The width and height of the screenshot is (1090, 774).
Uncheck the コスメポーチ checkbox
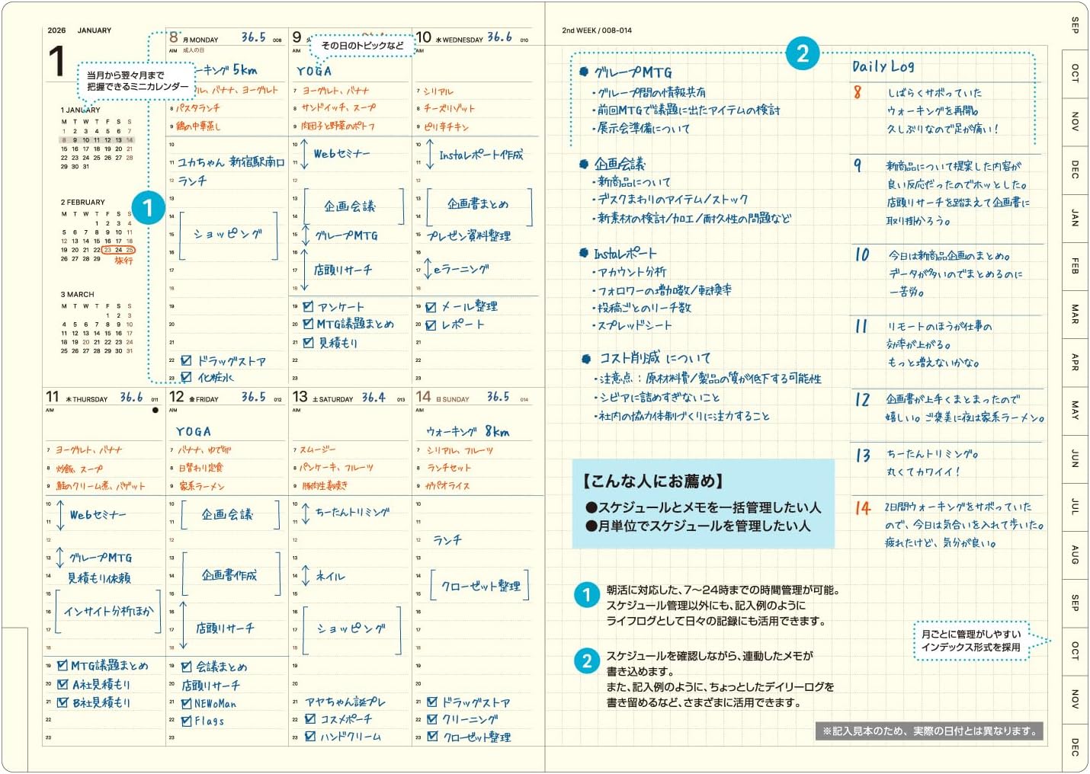pyautogui.click(x=310, y=718)
